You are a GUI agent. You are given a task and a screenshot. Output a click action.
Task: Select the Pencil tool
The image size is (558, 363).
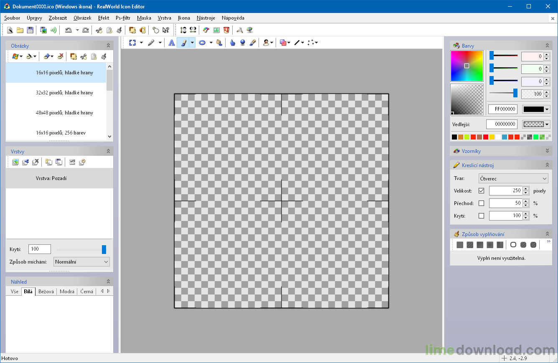pos(152,43)
